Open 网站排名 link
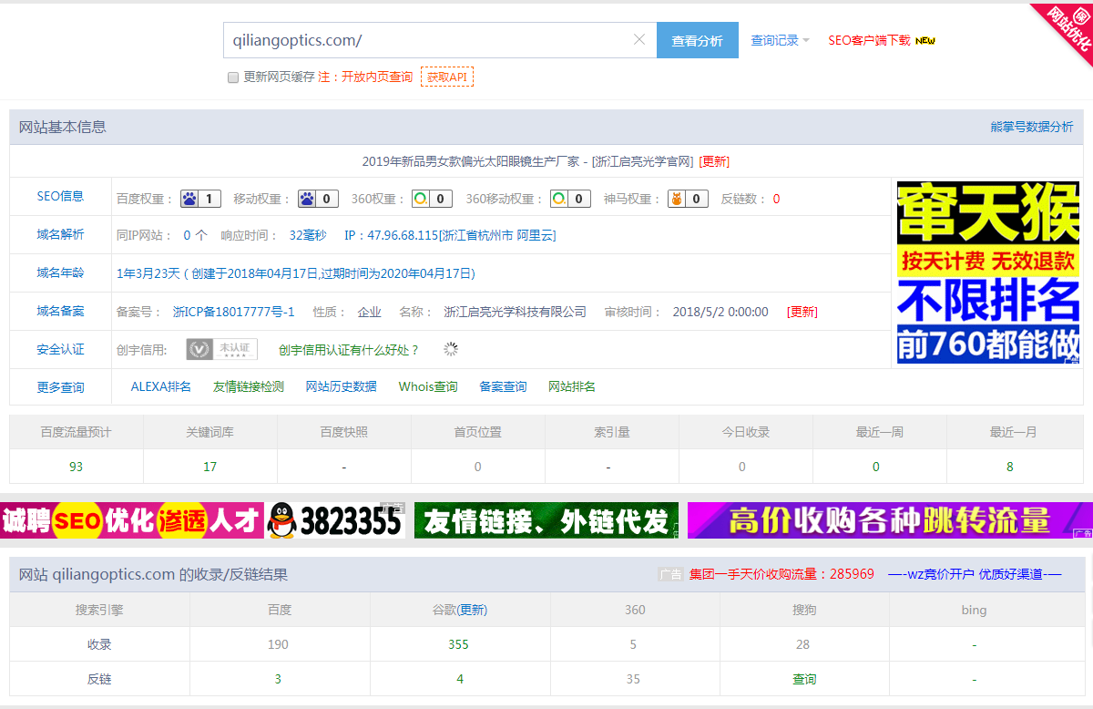Viewport: 1093px width, 709px height. point(572,386)
